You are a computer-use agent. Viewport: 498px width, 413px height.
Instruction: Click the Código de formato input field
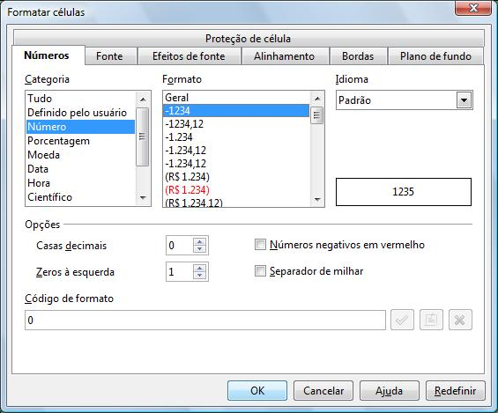point(205,320)
